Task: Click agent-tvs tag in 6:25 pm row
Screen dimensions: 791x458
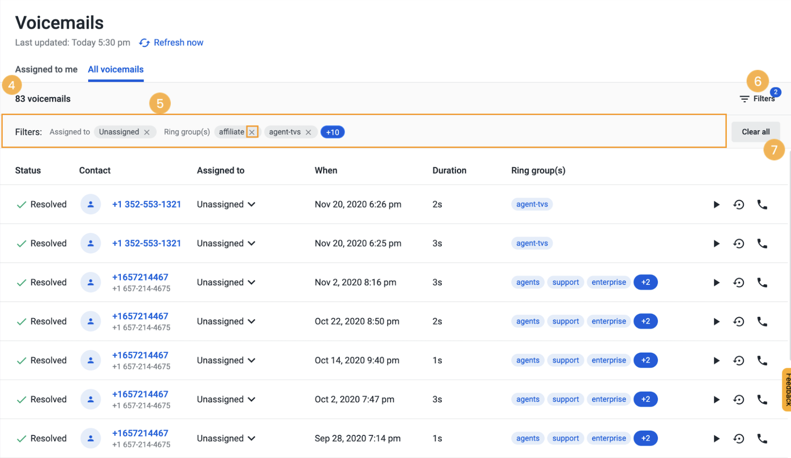Action: (x=532, y=243)
